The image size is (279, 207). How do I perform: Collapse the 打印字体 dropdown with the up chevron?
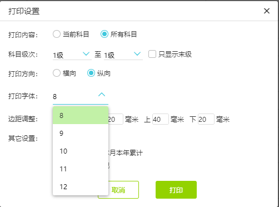tap(102, 95)
